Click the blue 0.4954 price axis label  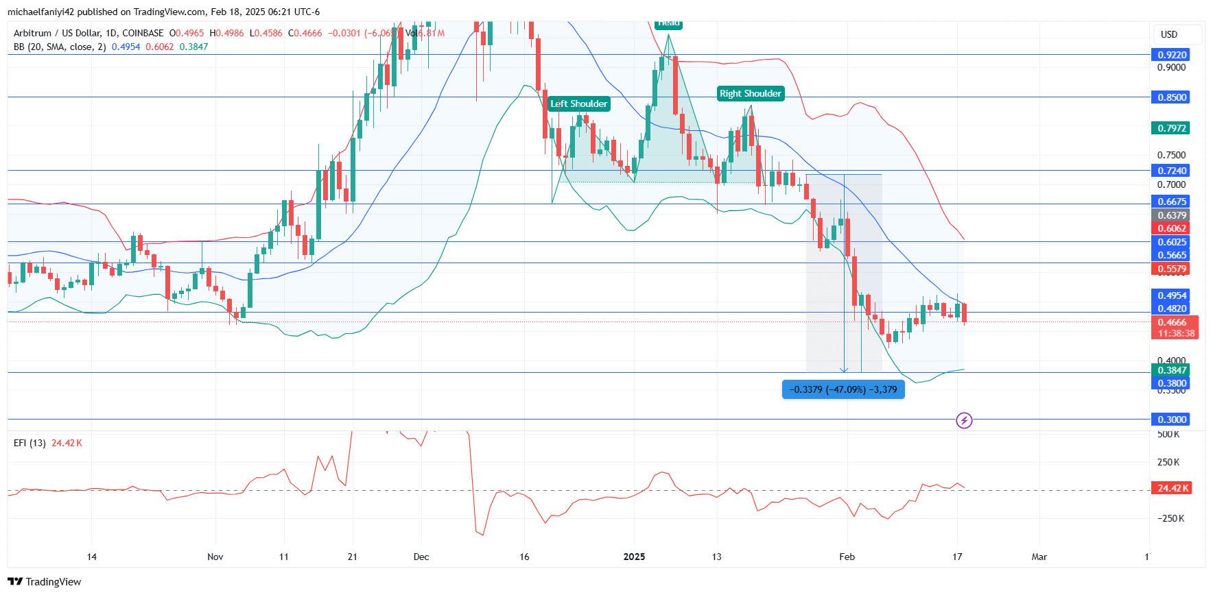coord(1170,295)
